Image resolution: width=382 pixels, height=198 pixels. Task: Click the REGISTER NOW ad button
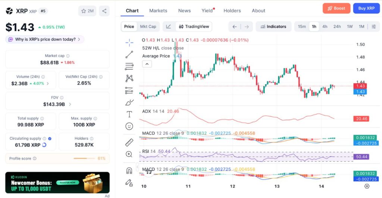point(68,182)
